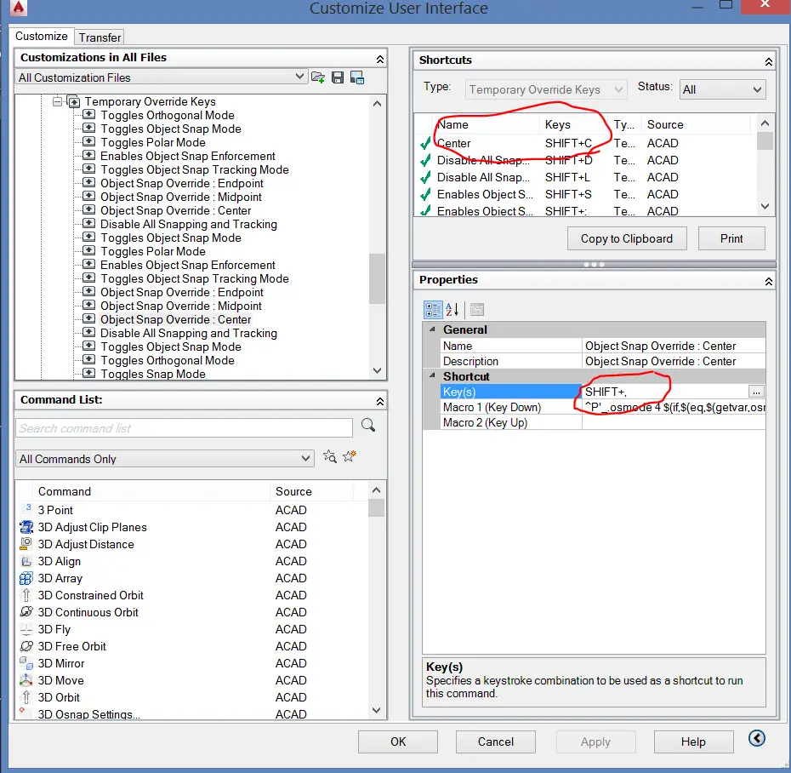The width and height of the screenshot is (791, 773).
Task: Switch to the Transfer tab
Action: (100, 37)
